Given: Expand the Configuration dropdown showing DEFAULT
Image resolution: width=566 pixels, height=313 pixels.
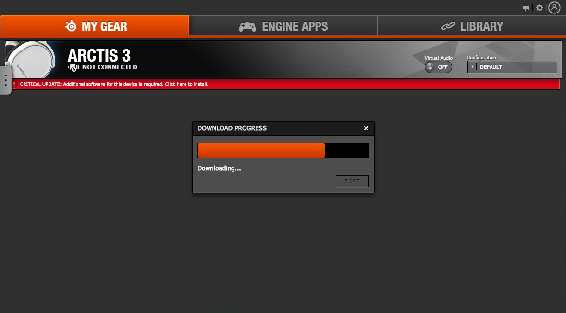Looking at the screenshot, I should pos(512,67).
